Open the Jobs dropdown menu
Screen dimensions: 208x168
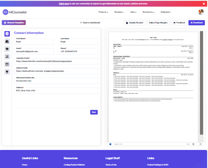[x=133, y=12]
